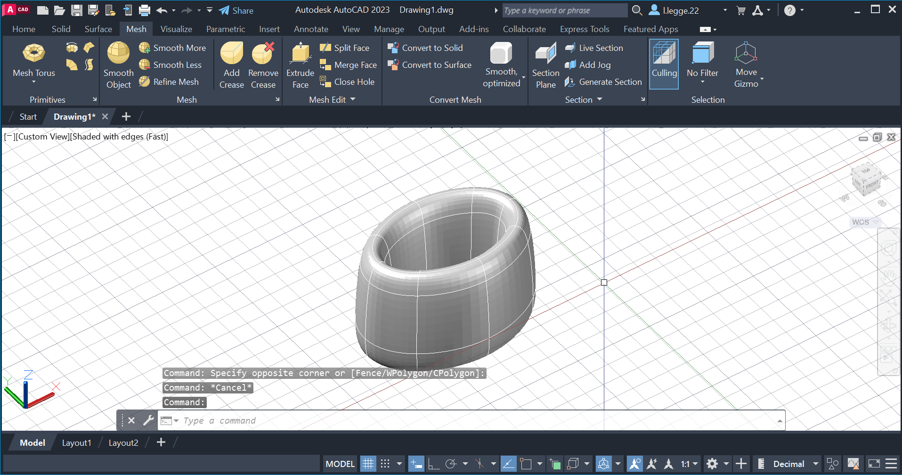
Task: Select the Remove Crease tool
Action: [263, 65]
